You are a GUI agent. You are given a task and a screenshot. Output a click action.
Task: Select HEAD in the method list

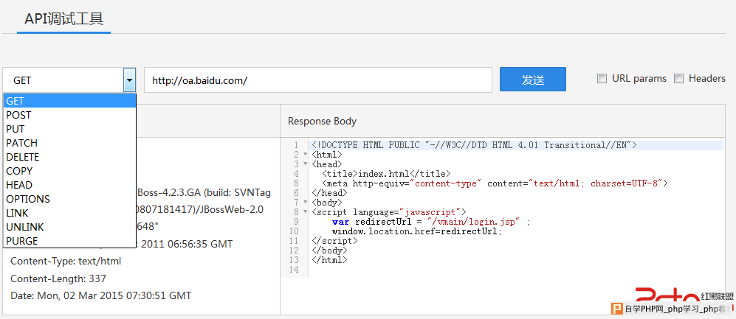[x=69, y=185]
